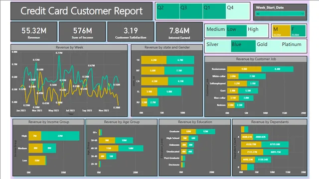The height and width of the screenshot is (179, 319).
Task: Select the Q2 quarter slicer tile
Action: click(168, 11)
